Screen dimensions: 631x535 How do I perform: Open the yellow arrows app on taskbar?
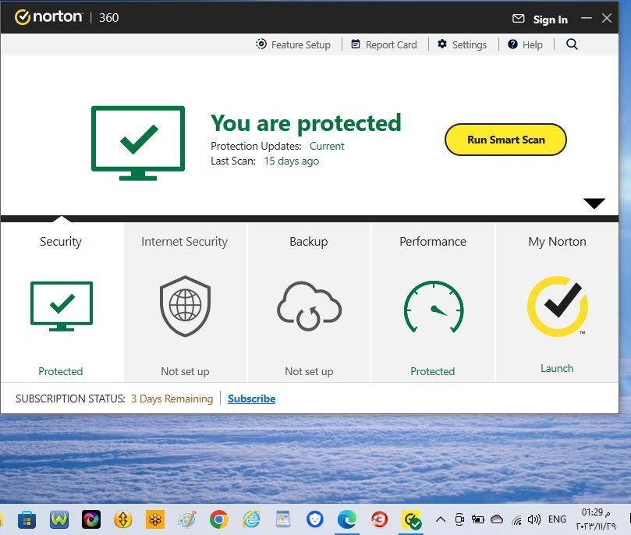point(123,519)
